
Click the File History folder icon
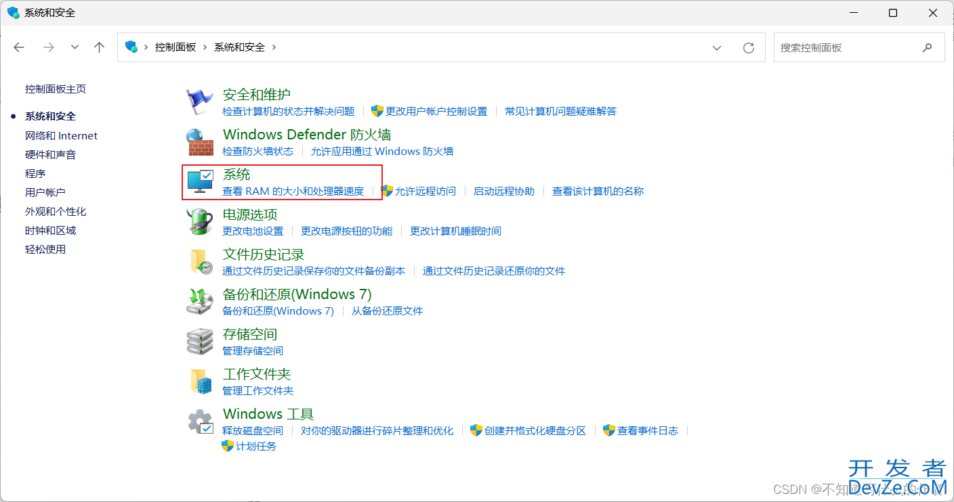click(200, 262)
